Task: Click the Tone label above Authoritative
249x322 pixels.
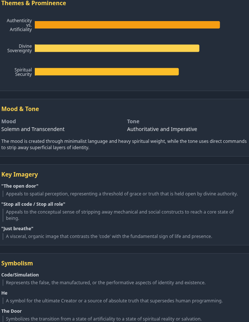Action: [133, 121]
